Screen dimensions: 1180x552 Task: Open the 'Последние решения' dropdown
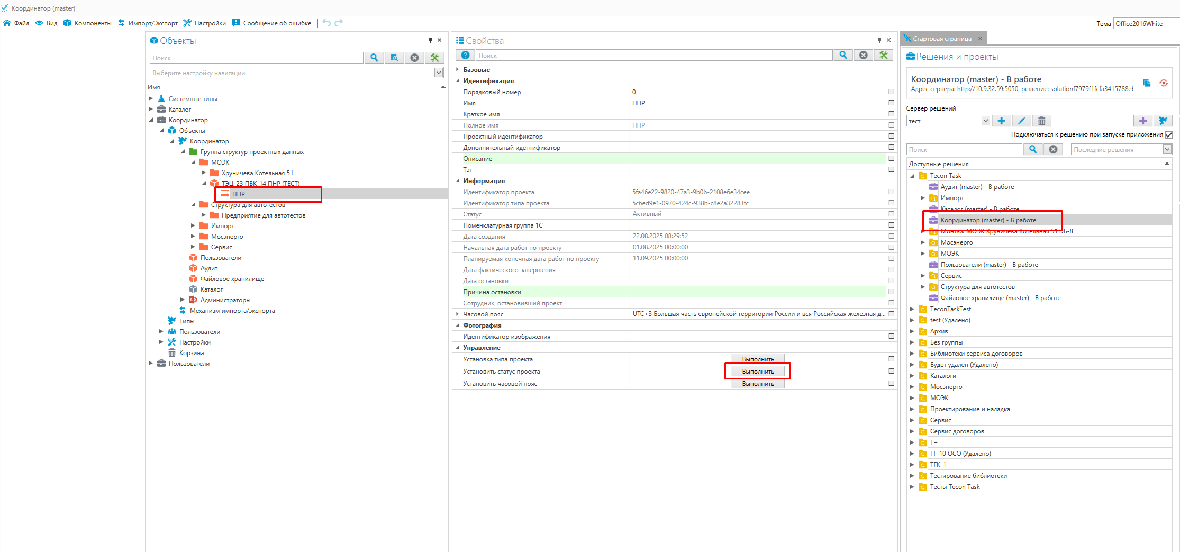click(x=1167, y=150)
